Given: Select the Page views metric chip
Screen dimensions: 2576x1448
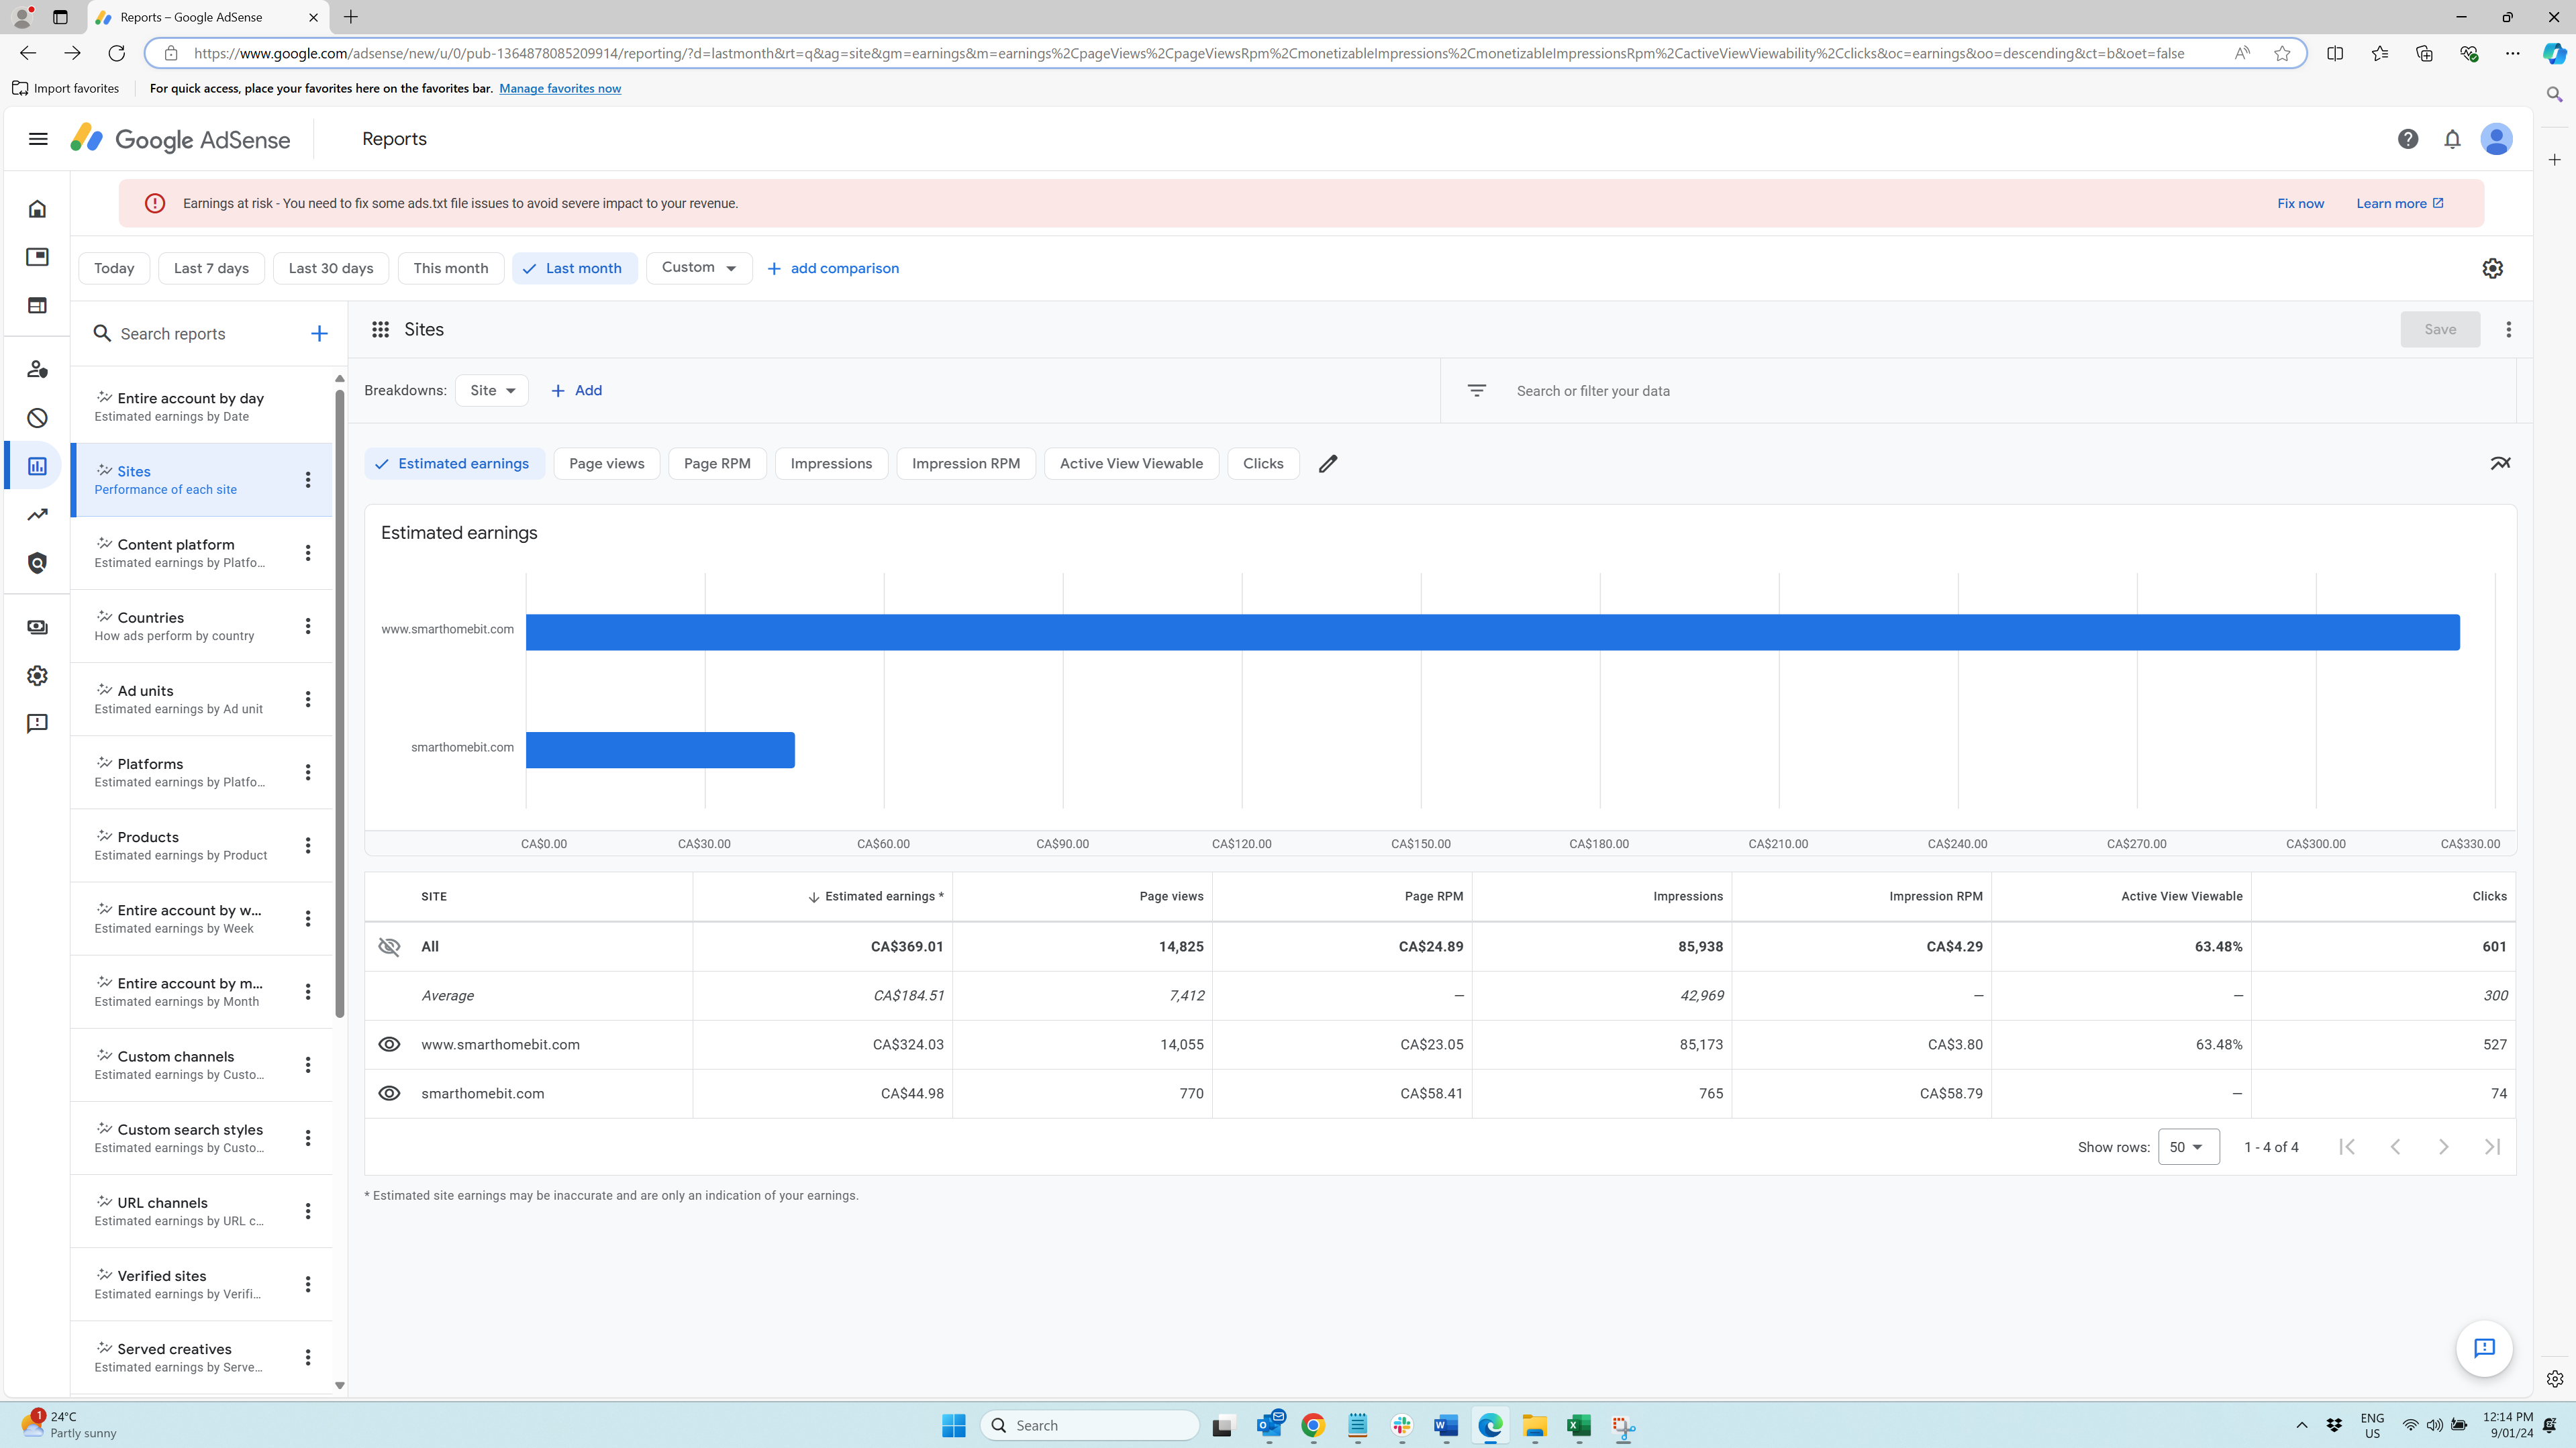Looking at the screenshot, I should pyautogui.click(x=606, y=464).
